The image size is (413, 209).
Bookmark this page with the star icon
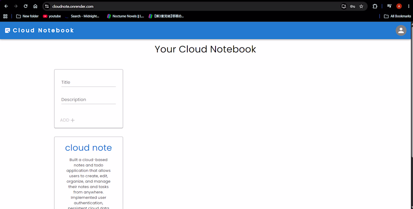pyautogui.click(x=361, y=6)
